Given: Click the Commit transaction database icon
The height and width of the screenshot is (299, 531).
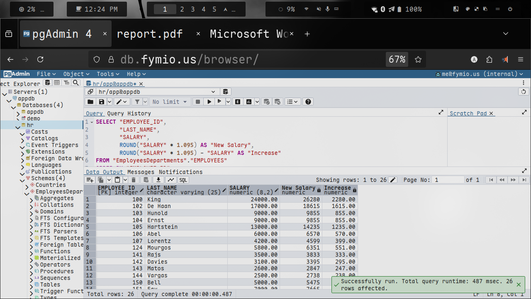Looking at the screenshot, I should 267,102.
